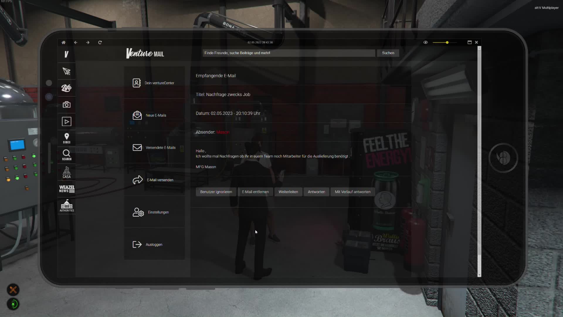Open the video player app icon
The height and width of the screenshot is (317, 563).
click(67, 122)
